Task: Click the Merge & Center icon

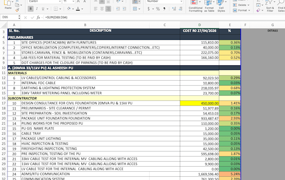Action: click(x=135, y=9)
